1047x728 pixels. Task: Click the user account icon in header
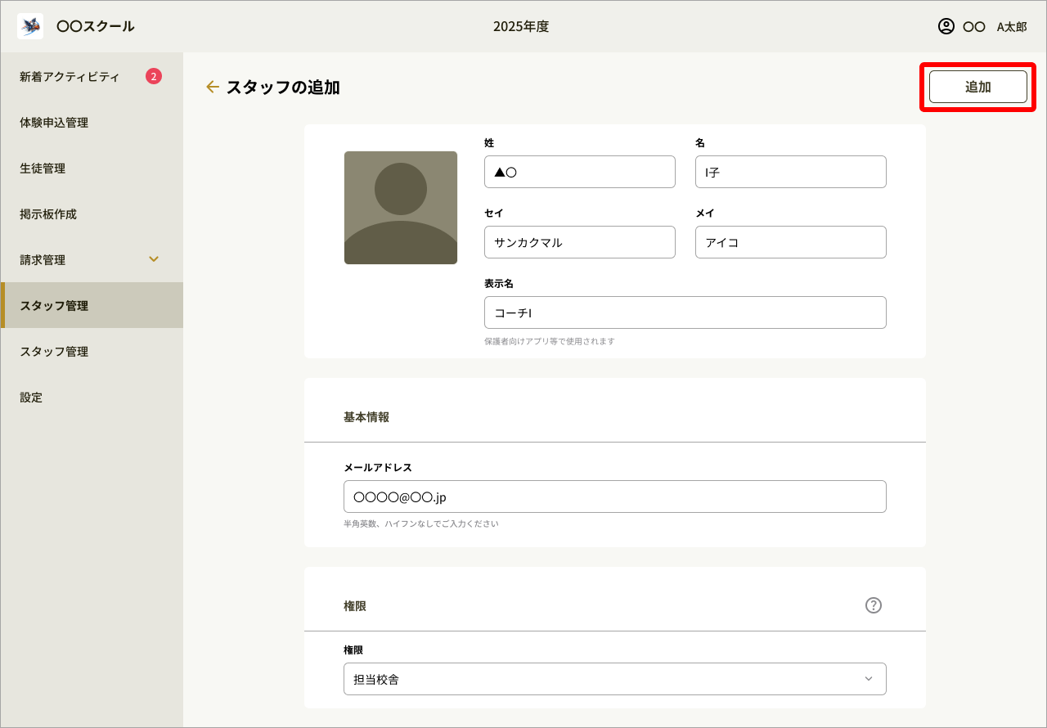click(946, 26)
